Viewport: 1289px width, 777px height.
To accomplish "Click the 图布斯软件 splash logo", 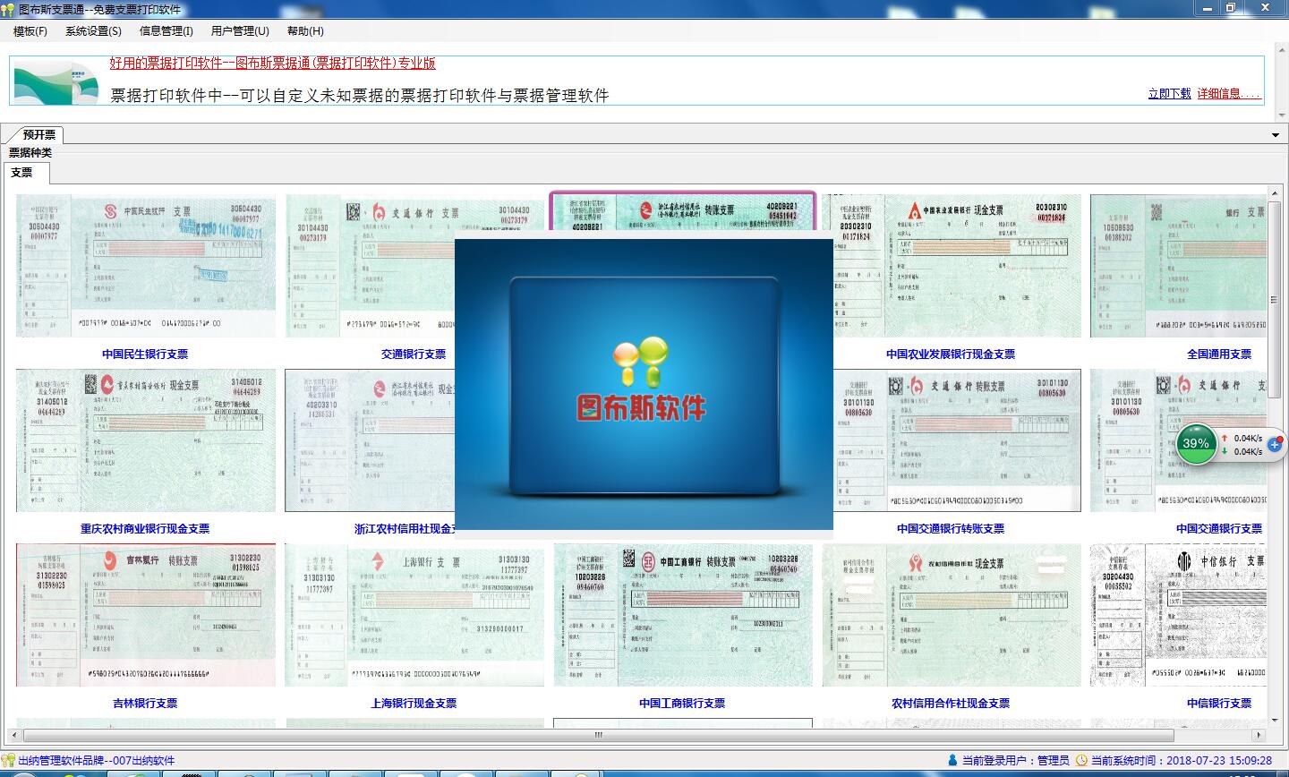I will point(641,380).
